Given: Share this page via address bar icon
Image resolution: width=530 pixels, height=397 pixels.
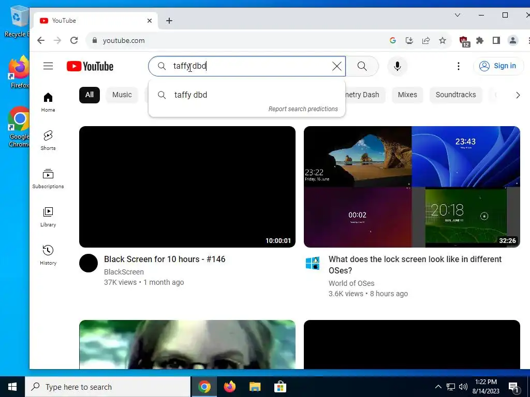Looking at the screenshot, I should click(x=426, y=40).
